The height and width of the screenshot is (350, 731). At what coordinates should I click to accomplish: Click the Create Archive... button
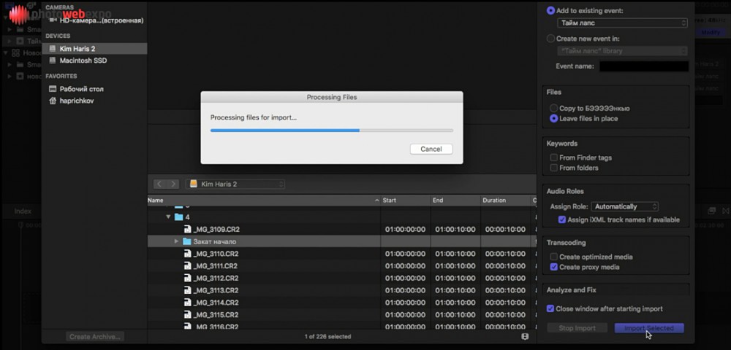click(x=95, y=337)
